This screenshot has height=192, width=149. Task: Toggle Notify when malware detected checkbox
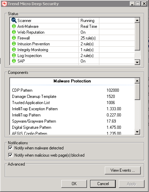pyautogui.click(x=10, y=148)
